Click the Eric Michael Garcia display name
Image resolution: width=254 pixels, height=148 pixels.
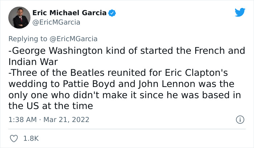point(70,13)
